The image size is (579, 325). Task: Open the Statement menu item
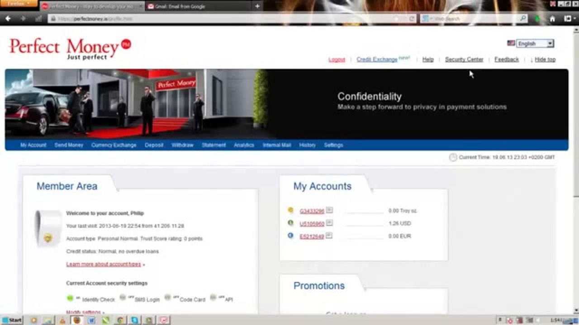click(214, 145)
